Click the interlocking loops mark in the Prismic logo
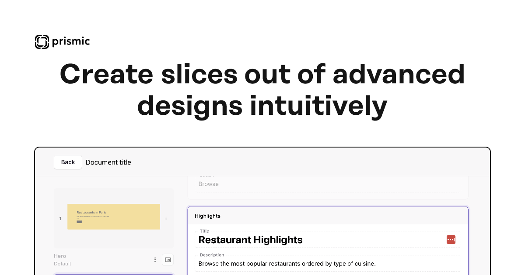525x275 pixels. (x=42, y=41)
